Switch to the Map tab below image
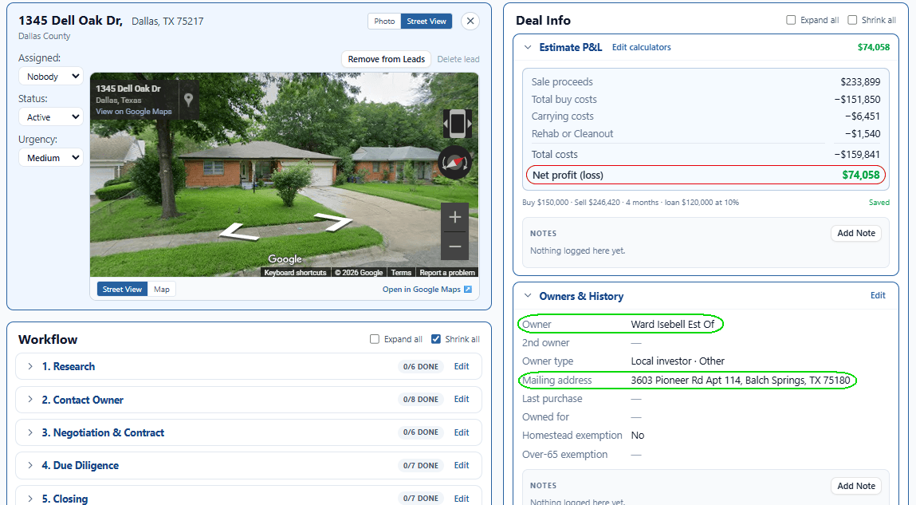 162,290
